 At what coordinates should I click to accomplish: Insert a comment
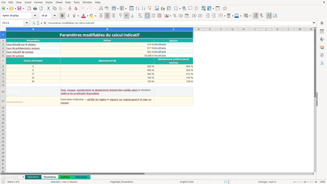click(190, 8)
